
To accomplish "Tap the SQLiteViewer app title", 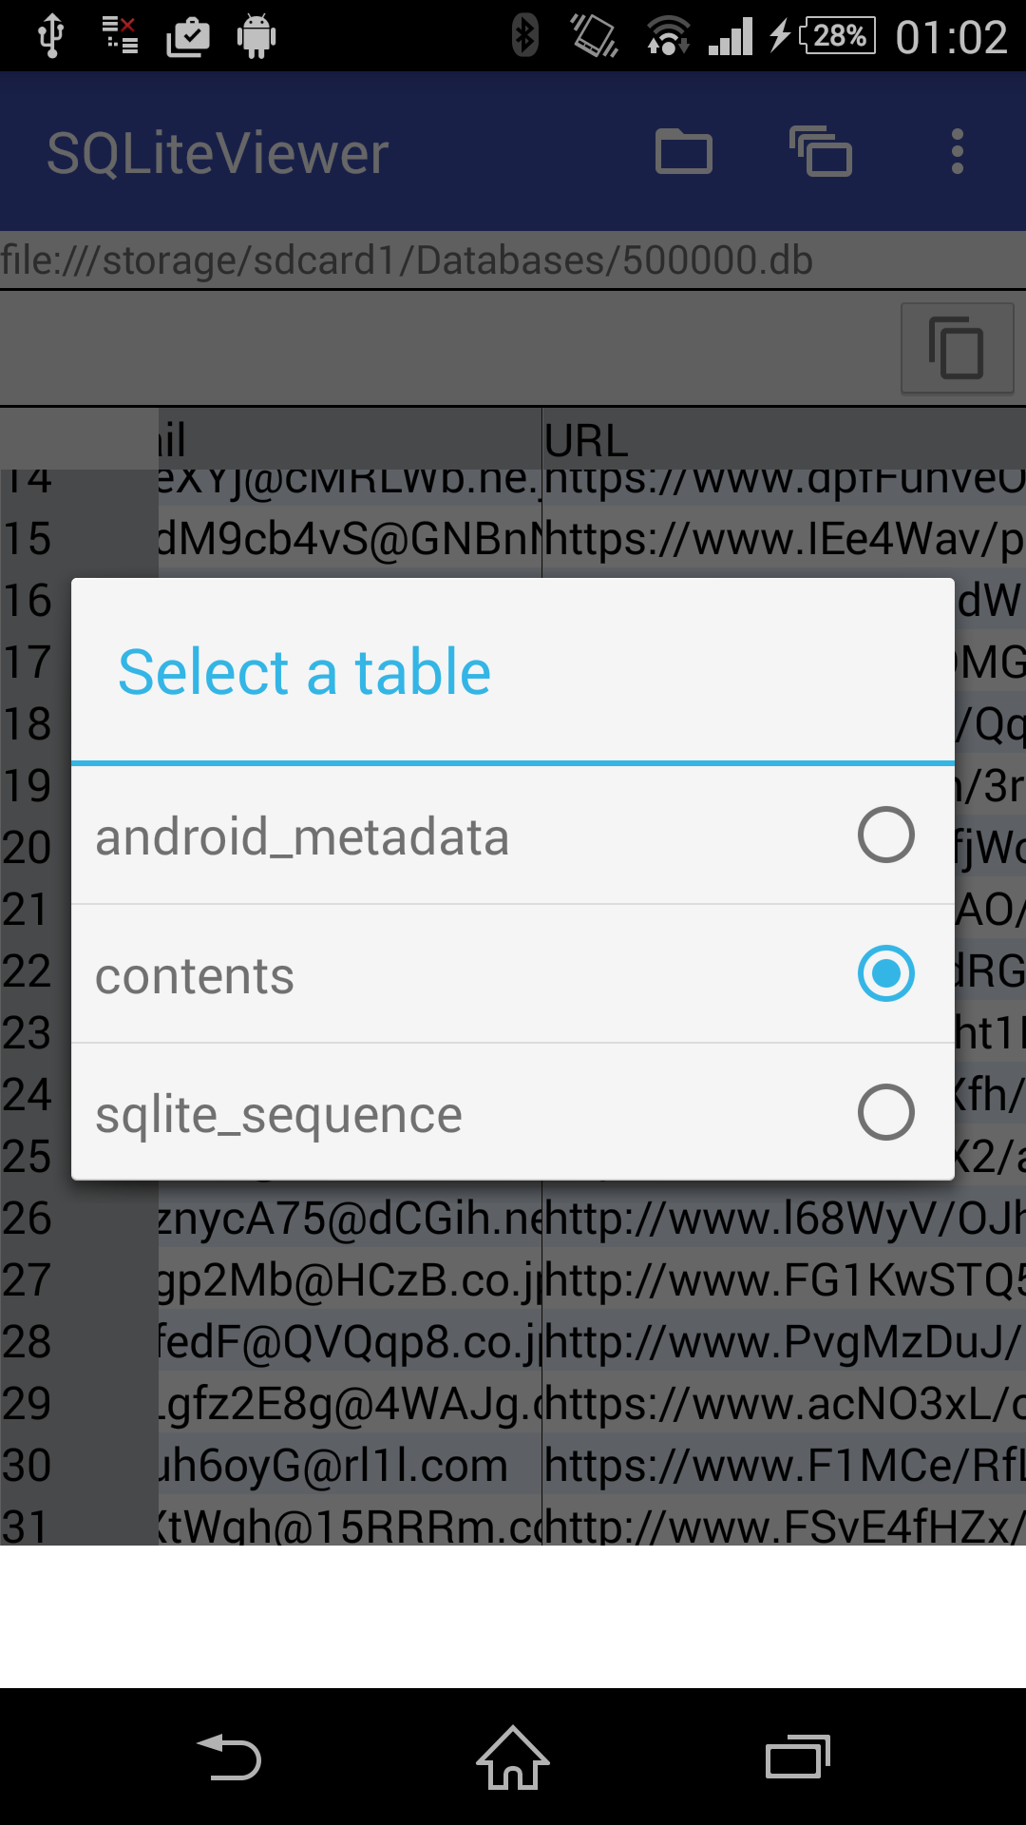I will point(218,153).
